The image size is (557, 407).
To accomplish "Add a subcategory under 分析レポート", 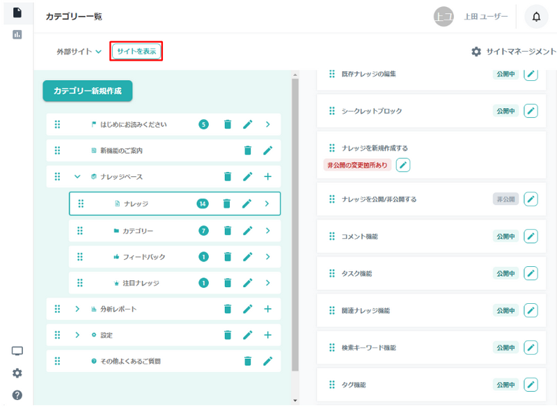I will [x=268, y=309].
